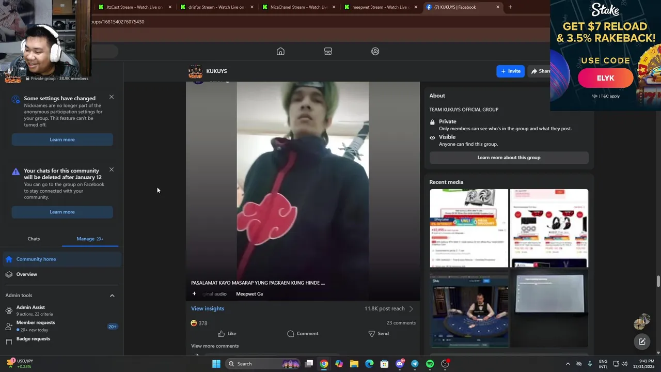Viewport: 661px width, 372px height.
Task: Switch to drisfps Stream browser tab
Action: tap(216, 7)
